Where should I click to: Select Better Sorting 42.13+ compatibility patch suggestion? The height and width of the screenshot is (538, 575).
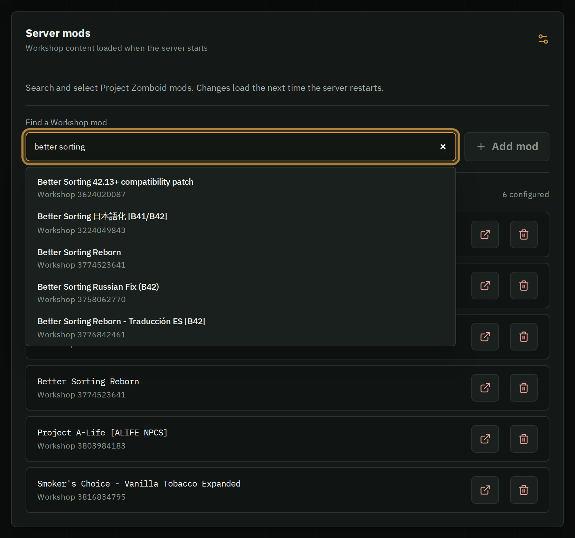(241, 188)
